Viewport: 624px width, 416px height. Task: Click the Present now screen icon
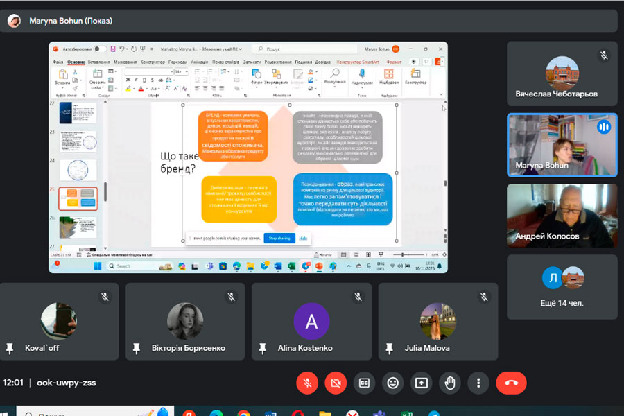point(422,383)
